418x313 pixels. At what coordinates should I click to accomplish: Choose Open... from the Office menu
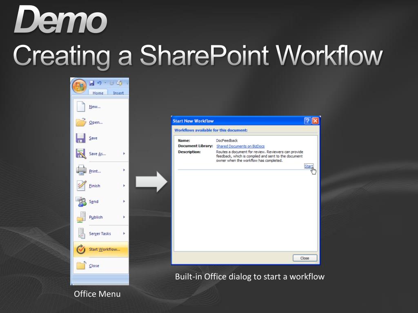(x=101, y=122)
